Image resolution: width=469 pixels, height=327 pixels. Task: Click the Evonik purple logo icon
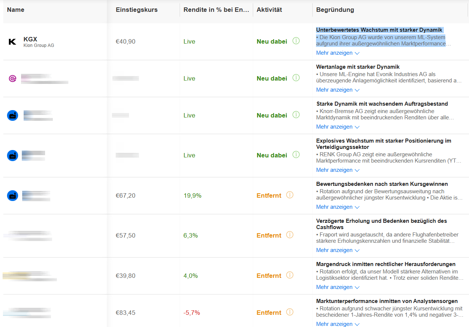click(x=13, y=78)
